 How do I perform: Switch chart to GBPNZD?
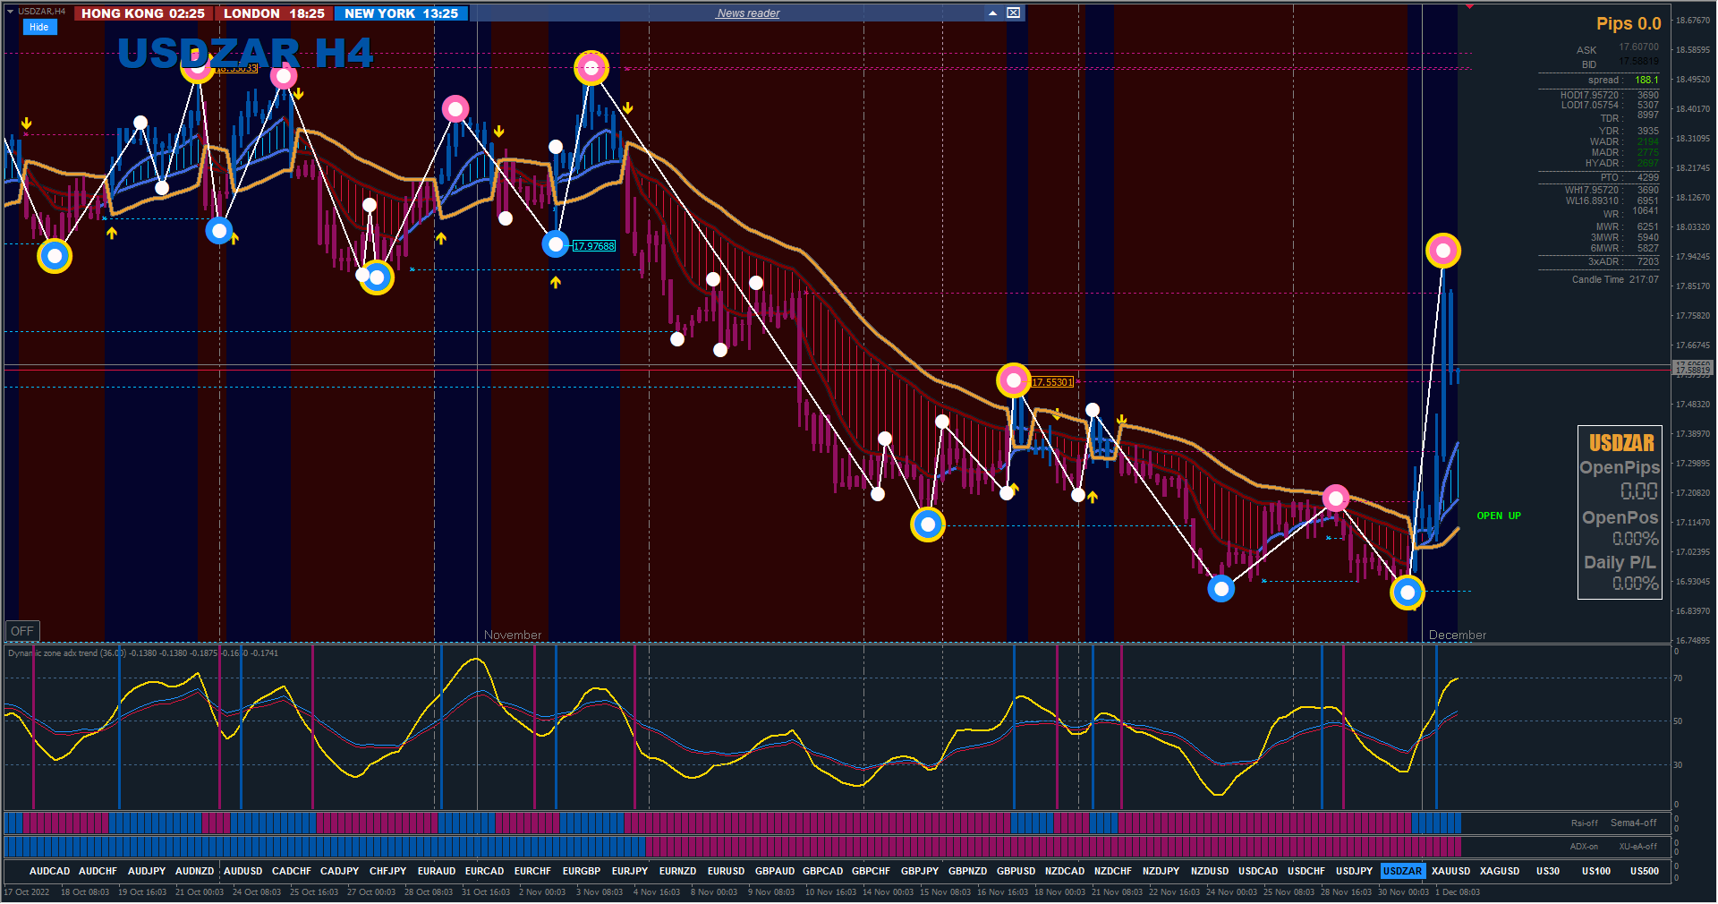[x=967, y=871]
